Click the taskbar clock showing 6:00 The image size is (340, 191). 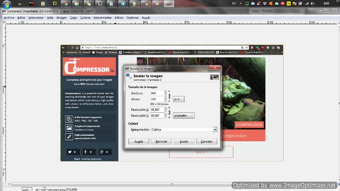(326, 3)
